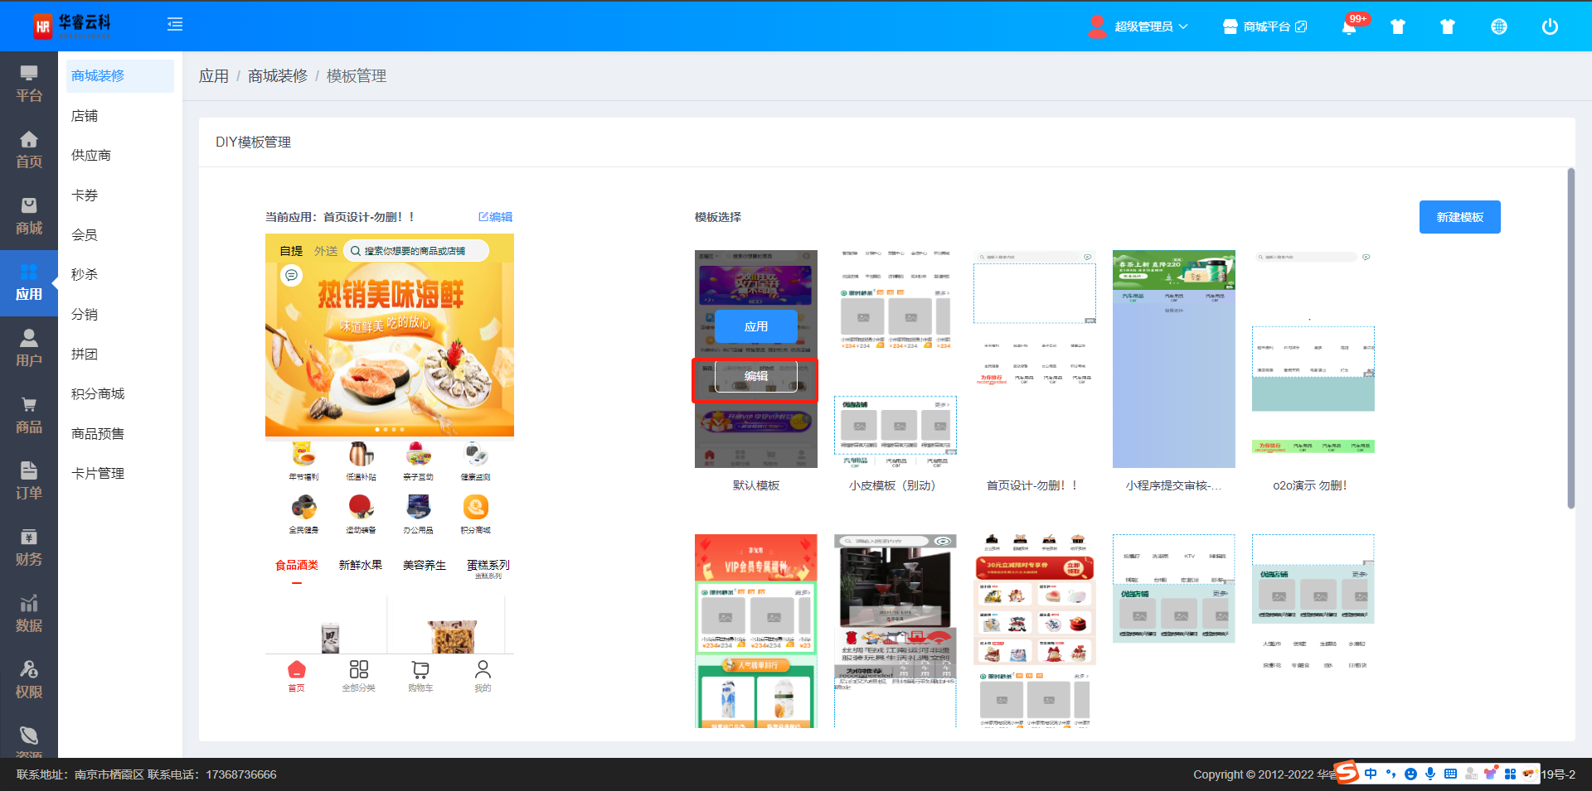This screenshot has width=1592, height=791.
Task: Select 秒杀 in the submenu
Action: [85, 274]
